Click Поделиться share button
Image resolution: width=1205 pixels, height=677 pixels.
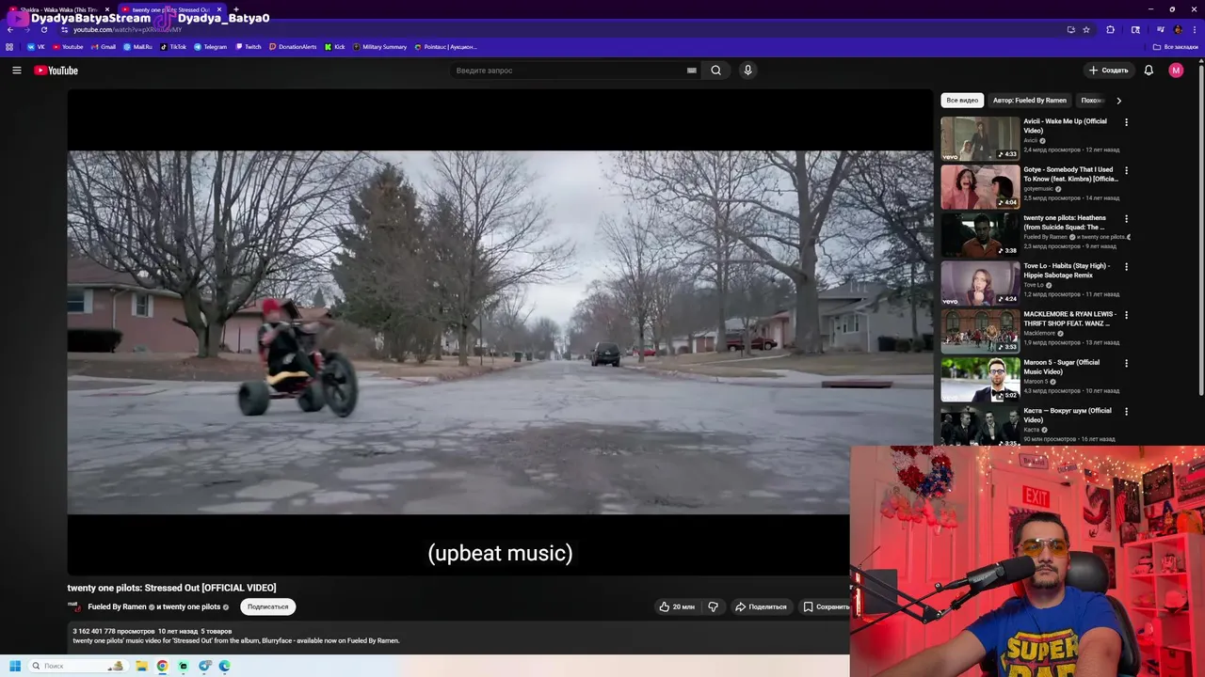pos(761,606)
